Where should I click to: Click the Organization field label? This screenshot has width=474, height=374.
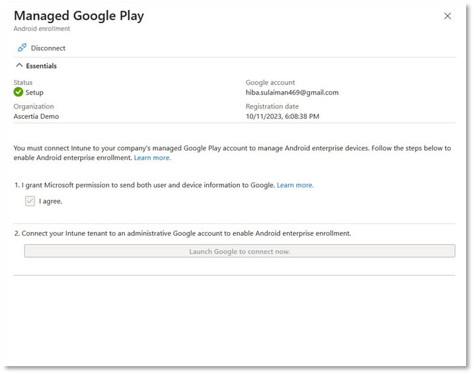click(x=34, y=106)
